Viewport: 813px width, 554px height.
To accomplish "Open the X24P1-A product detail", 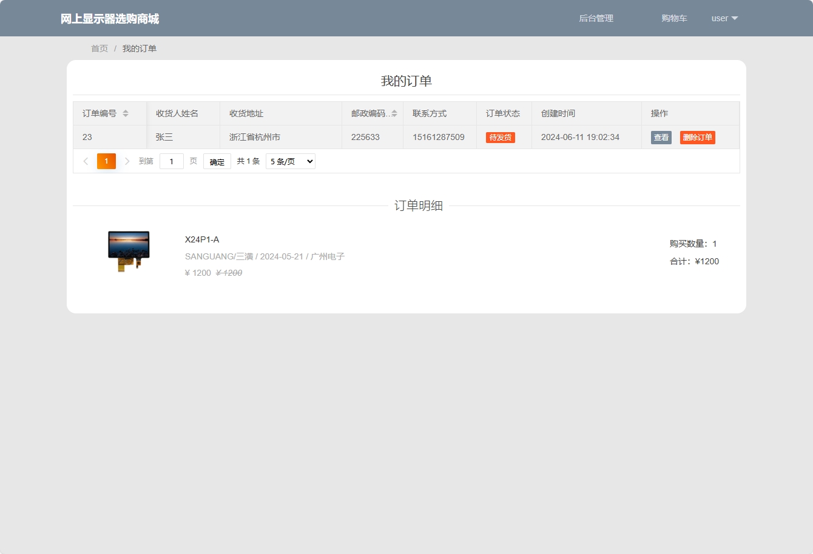I will pos(201,239).
